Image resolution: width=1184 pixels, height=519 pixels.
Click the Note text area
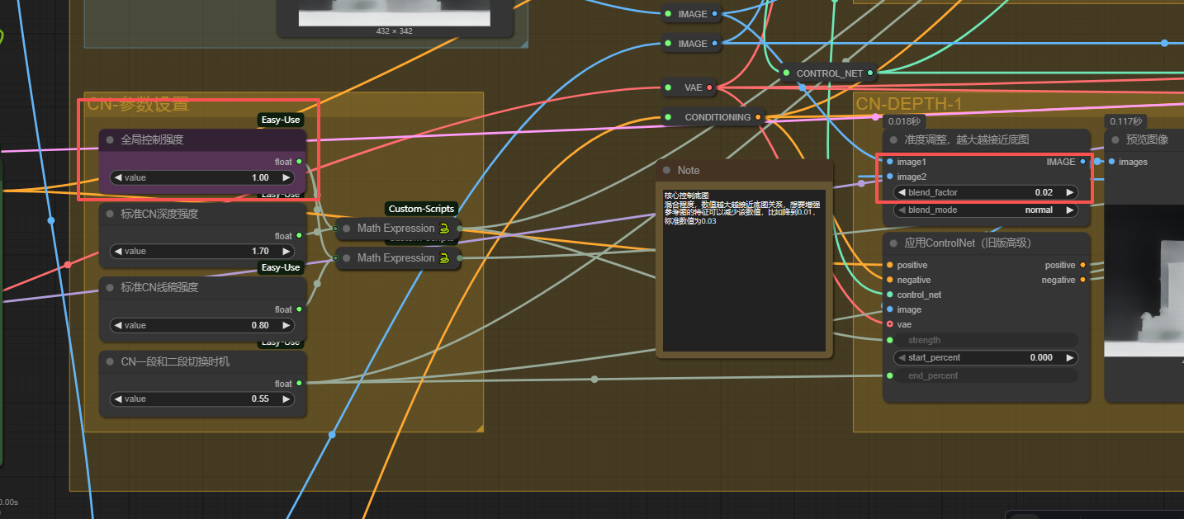744,271
